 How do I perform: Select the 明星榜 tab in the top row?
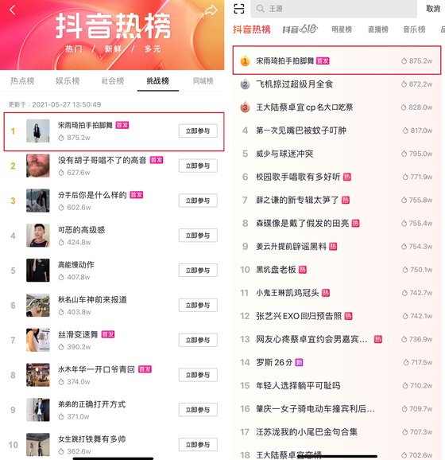click(x=342, y=29)
